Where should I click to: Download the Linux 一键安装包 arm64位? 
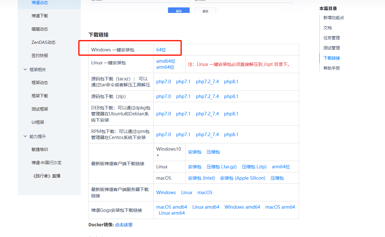165,67
